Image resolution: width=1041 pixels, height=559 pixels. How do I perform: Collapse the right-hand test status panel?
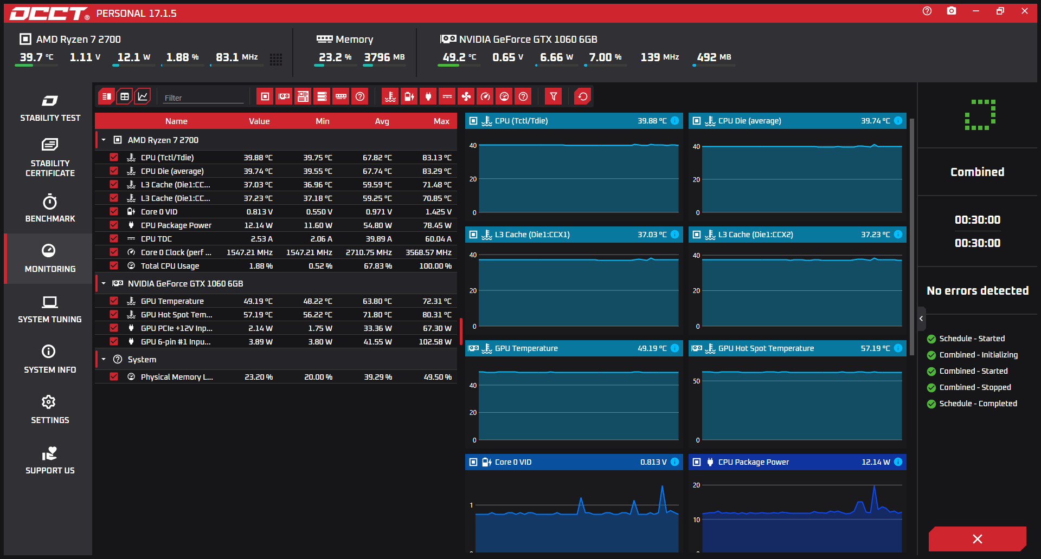(921, 318)
